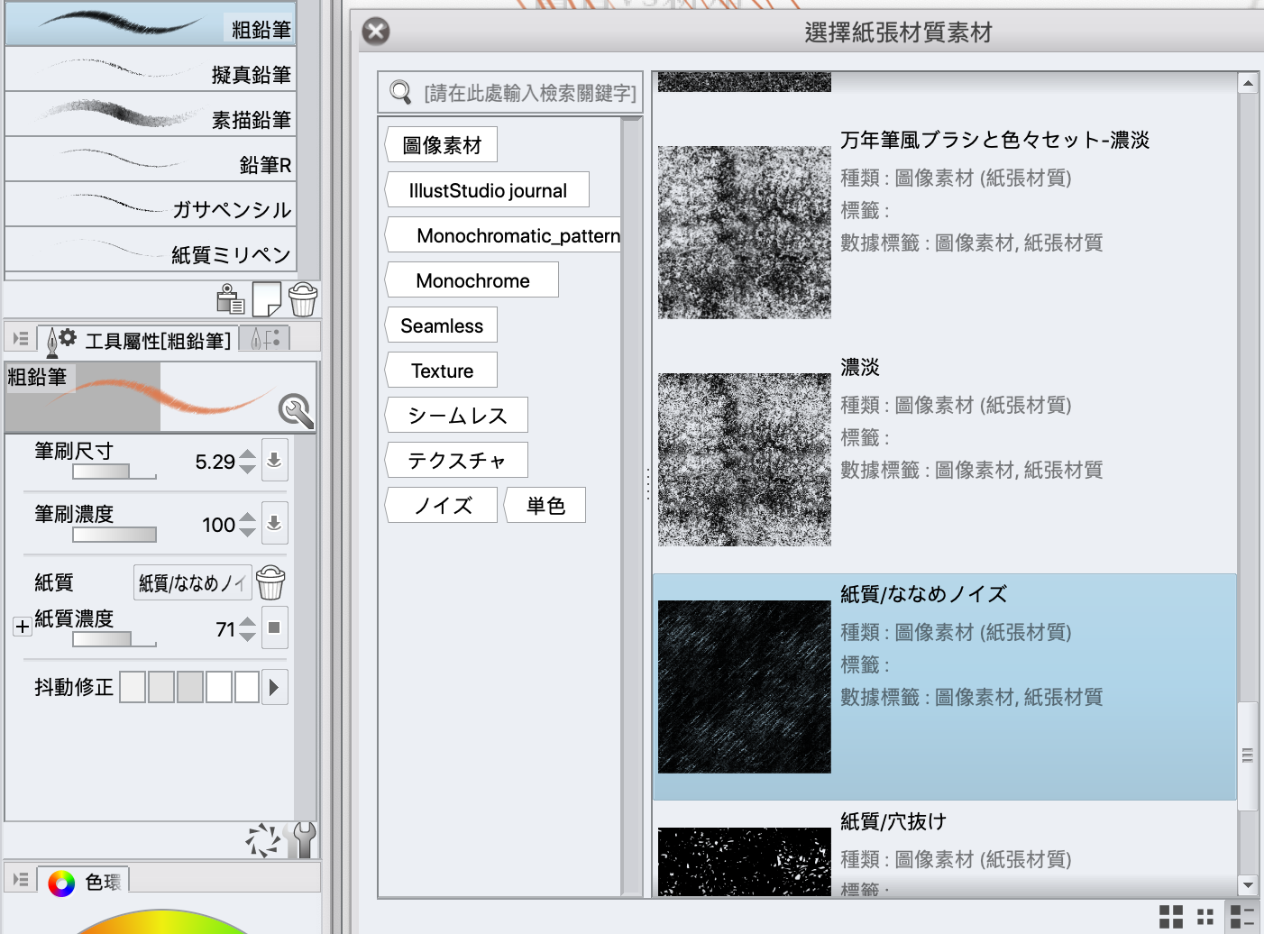Set 抖動修正 to the third level box

[x=190, y=687]
